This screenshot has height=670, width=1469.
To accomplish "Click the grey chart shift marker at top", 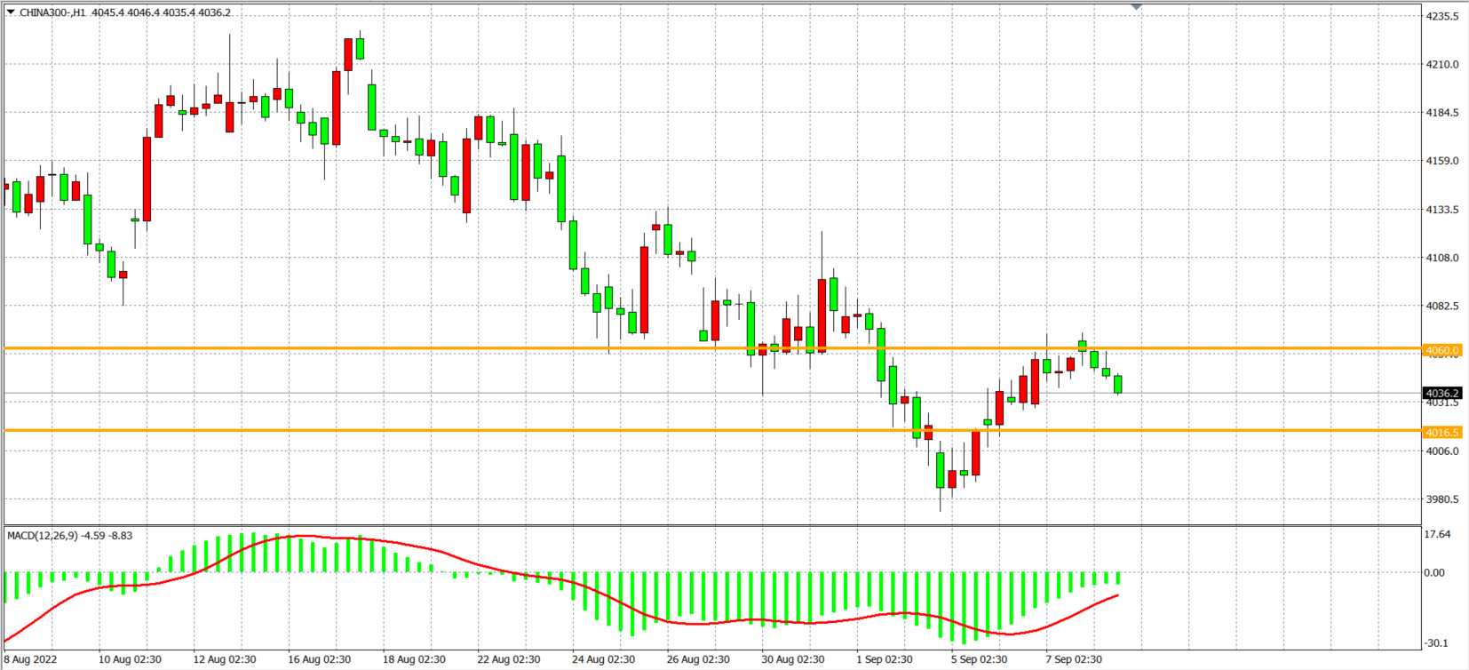I will coord(1136,7).
